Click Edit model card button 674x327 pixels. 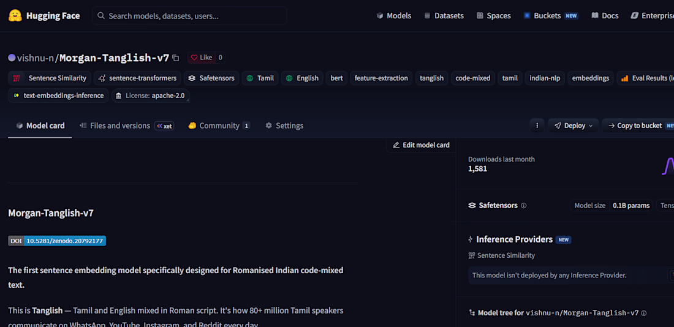point(422,145)
